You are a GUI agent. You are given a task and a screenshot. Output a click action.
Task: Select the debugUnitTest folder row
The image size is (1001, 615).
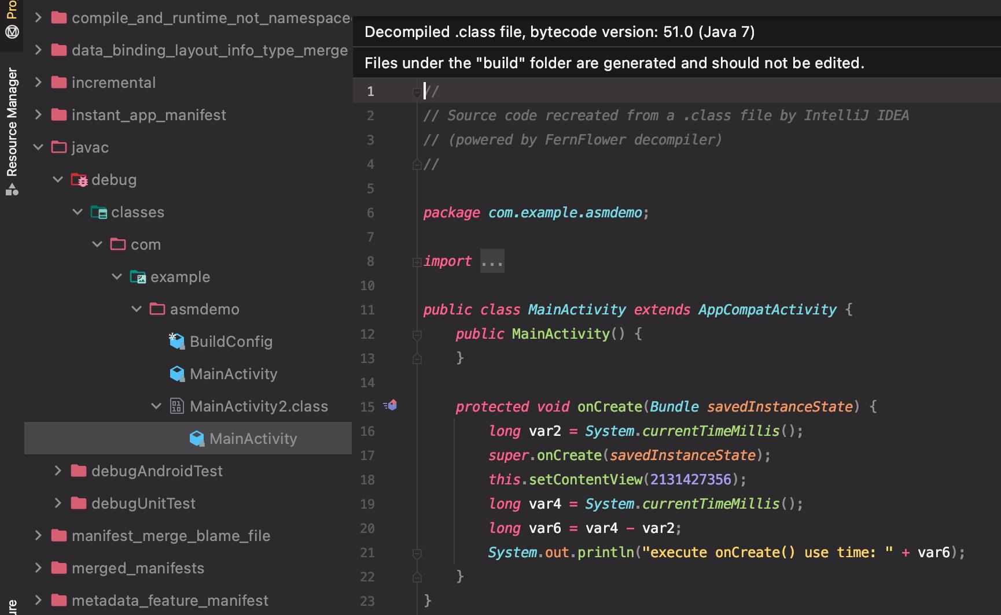188,503
